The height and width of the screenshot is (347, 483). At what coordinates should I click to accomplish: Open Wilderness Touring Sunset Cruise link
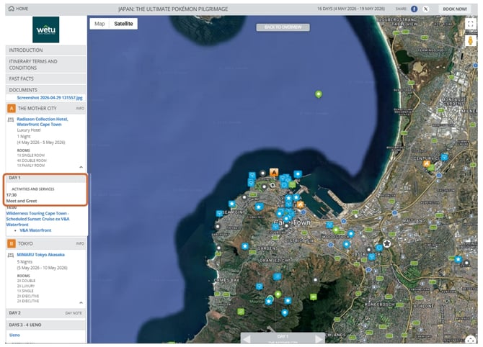coord(37,219)
